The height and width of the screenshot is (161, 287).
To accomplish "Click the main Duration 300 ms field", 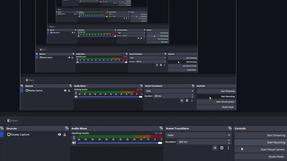I will coord(202,142).
